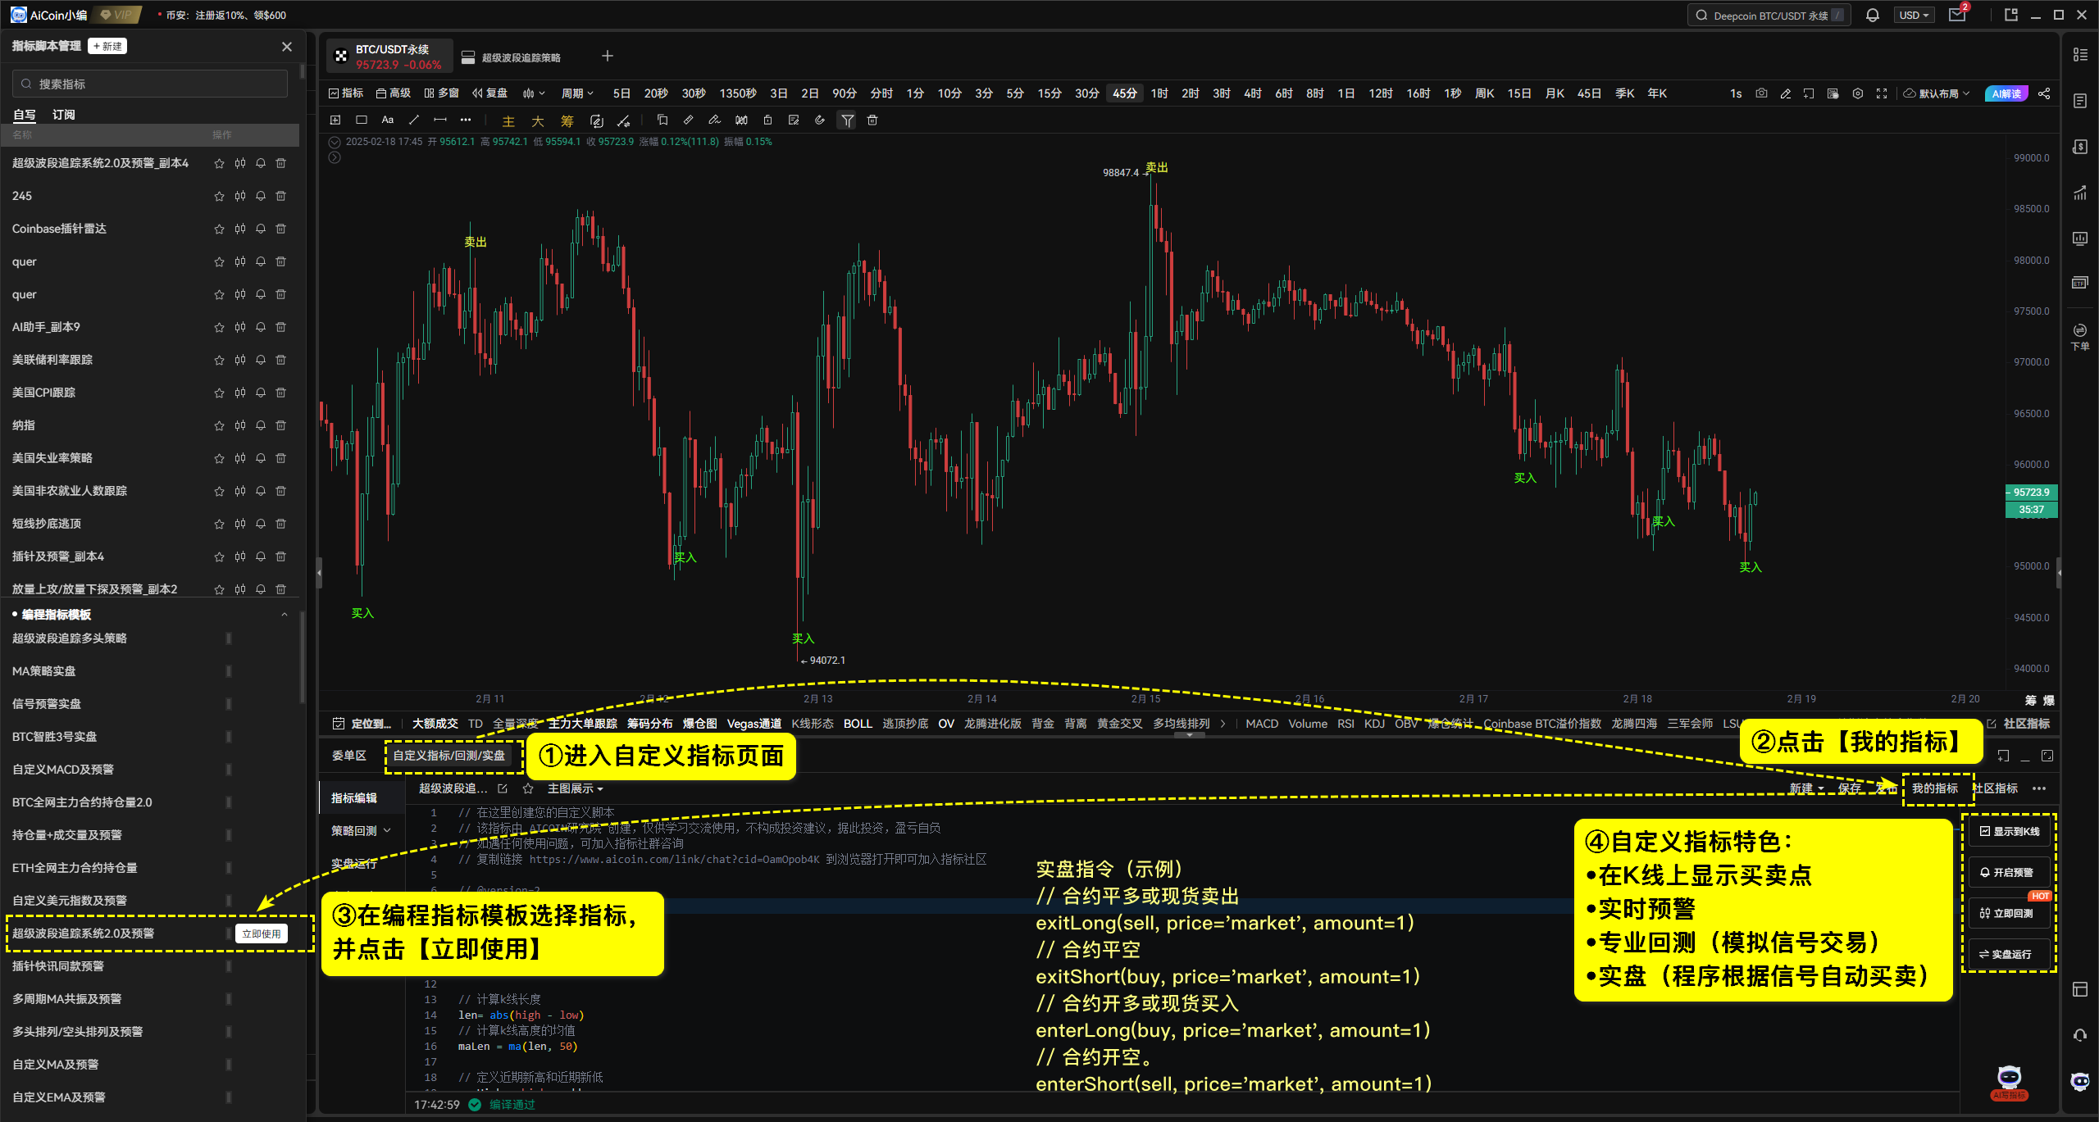Toggle the 大额成交 main indicator
Screen dimensions: 2099x1122
point(435,724)
